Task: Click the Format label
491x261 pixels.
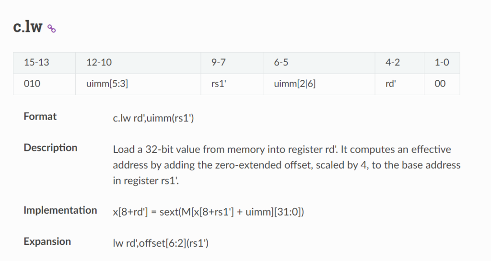Action: pos(40,117)
